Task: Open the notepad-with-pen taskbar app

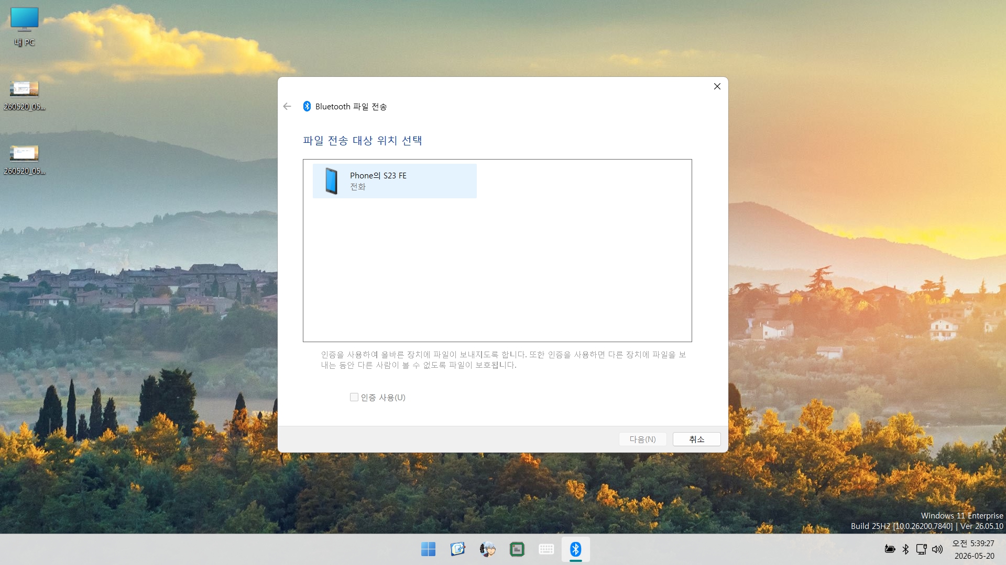Action: (457, 549)
